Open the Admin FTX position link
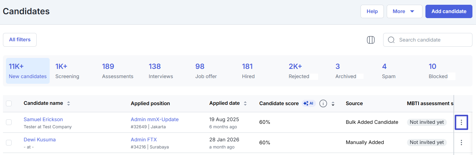Image resolution: width=476 pixels, height=155 pixels. coord(144,140)
